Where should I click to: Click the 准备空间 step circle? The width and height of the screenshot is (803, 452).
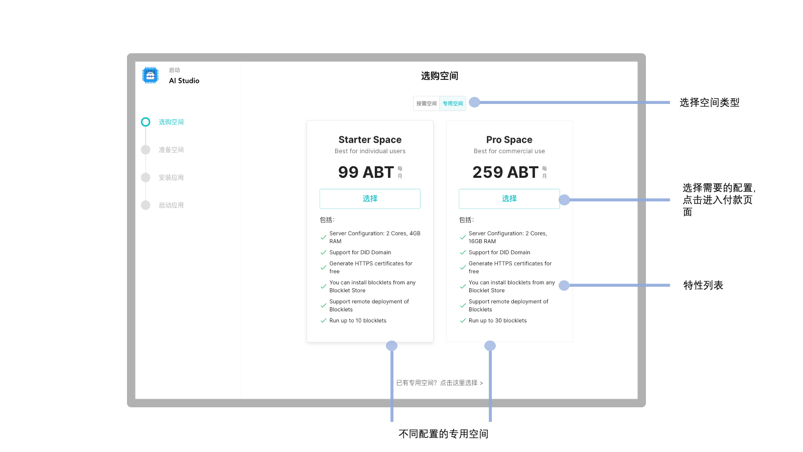pos(146,150)
